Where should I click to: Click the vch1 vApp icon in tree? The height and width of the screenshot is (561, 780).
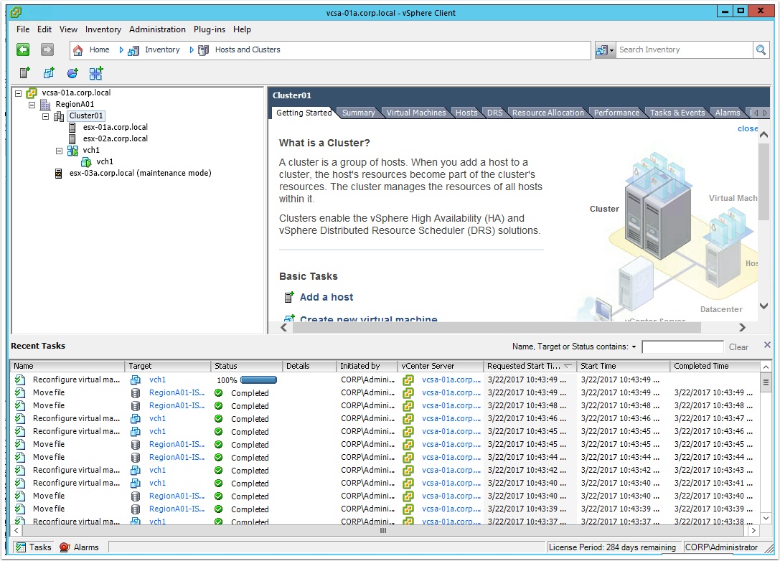coord(72,150)
